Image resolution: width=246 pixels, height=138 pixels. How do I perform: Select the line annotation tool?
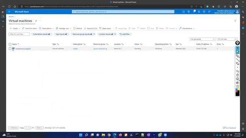tap(238, 60)
